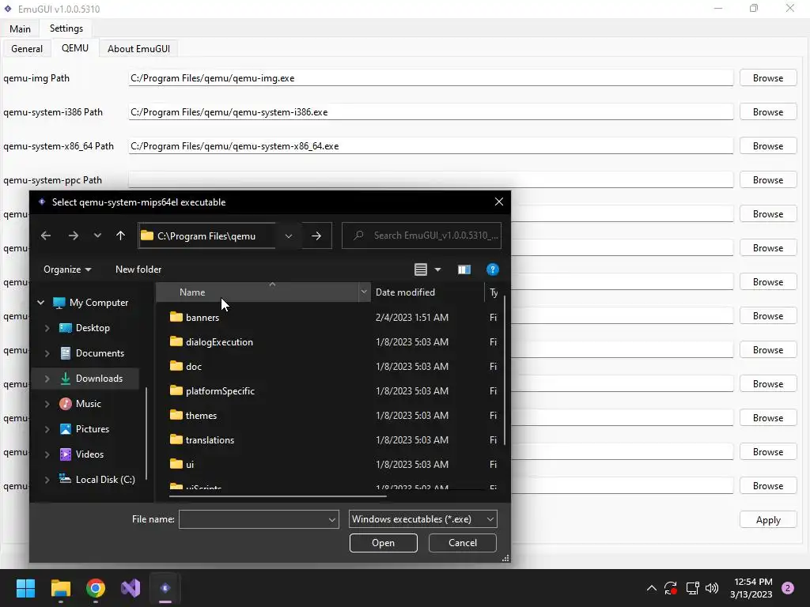Open file dialog Help icon
This screenshot has height=607, width=810.
[x=492, y=270]
